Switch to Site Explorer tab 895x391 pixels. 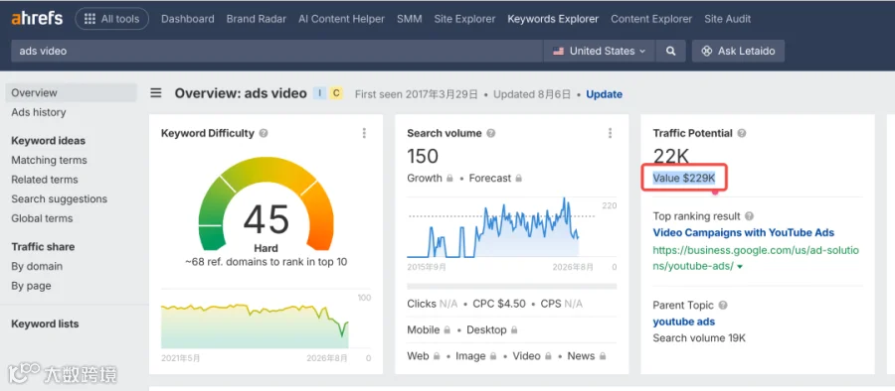pos(464,19)
